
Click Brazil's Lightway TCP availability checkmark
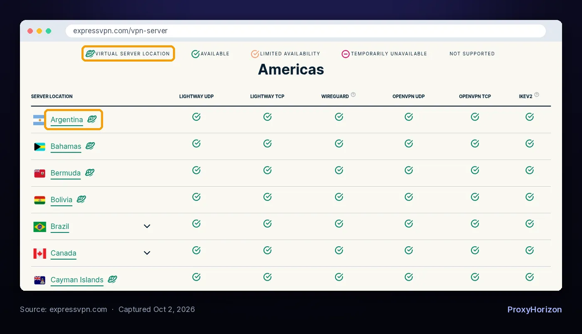coord(267,224)
